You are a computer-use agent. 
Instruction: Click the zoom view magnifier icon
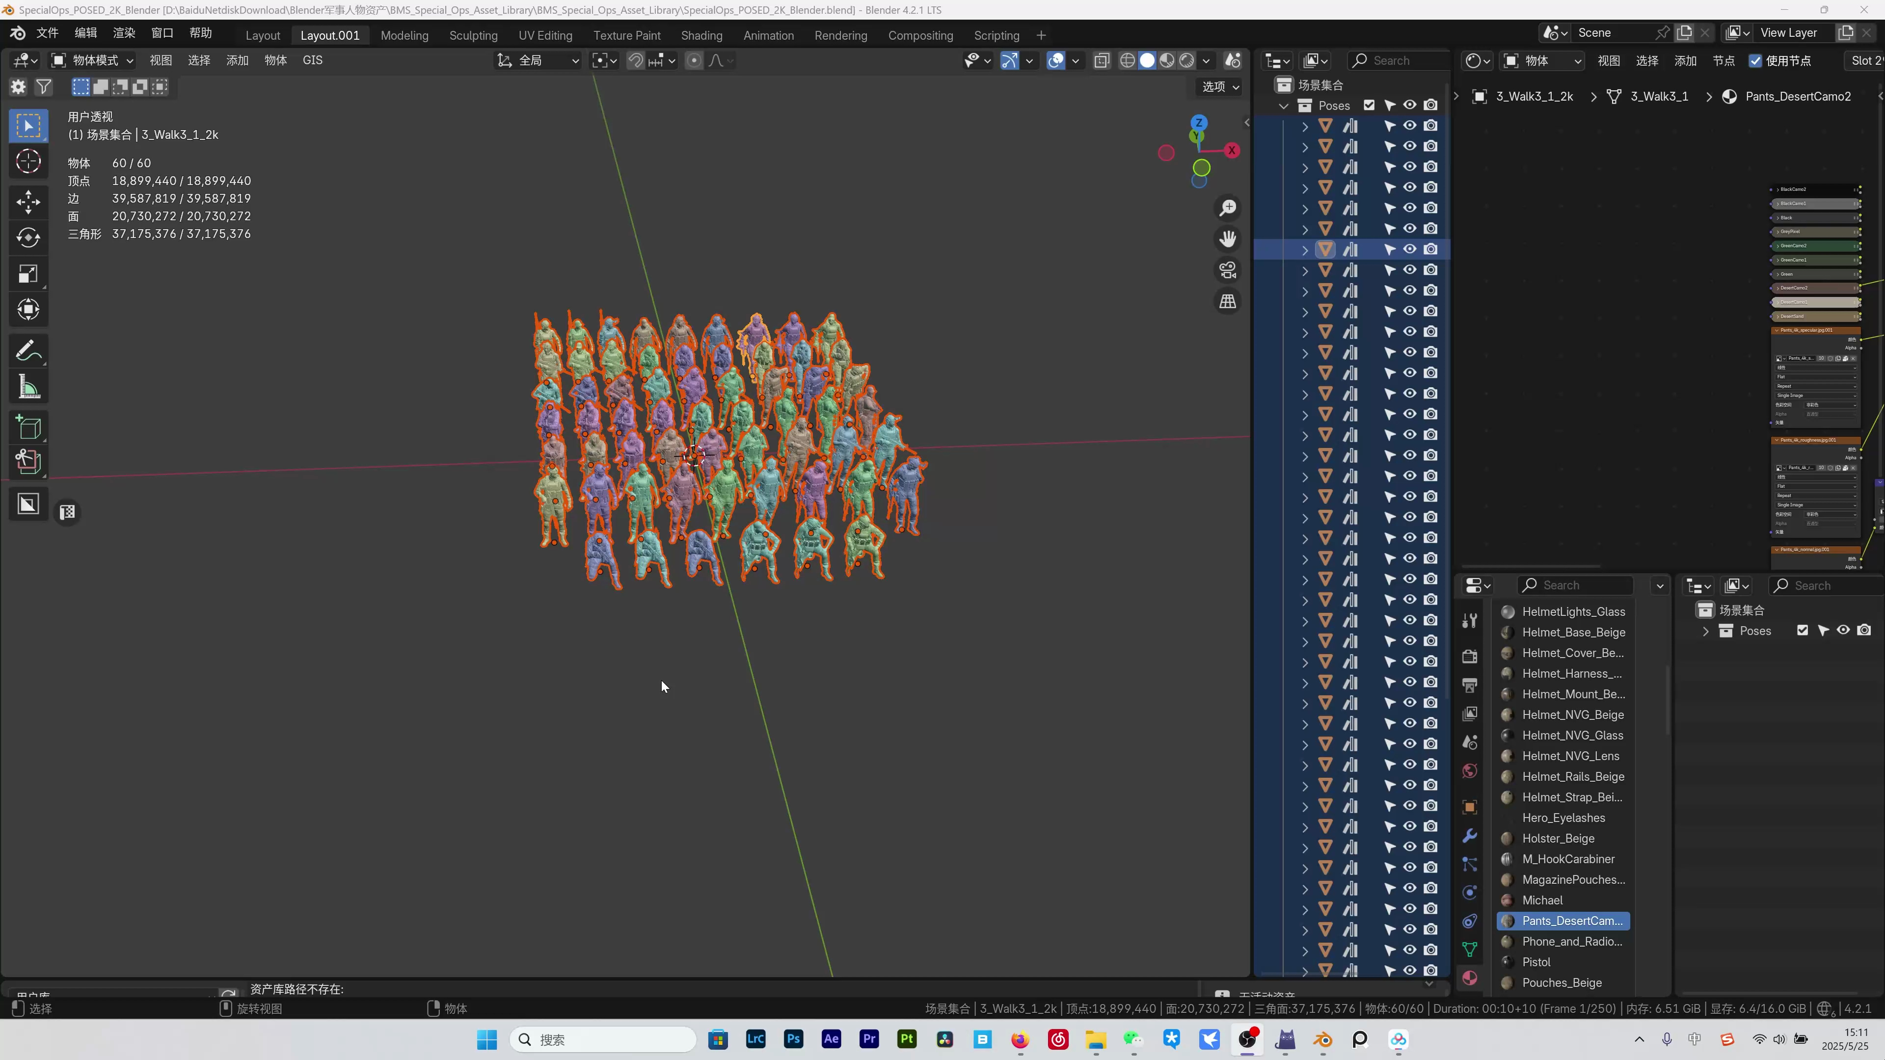(1228, 209)
